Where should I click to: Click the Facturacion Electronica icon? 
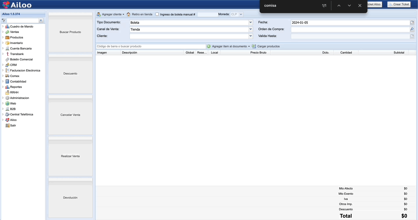[7, 70]
